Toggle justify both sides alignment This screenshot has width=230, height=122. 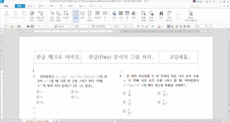click(x=169, y=26)
